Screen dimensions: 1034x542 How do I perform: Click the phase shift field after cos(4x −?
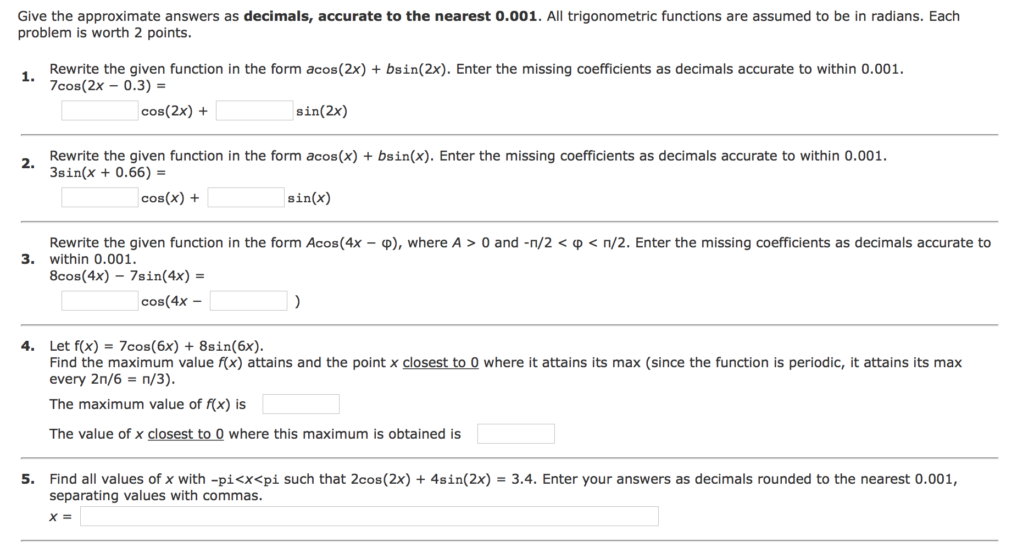[x=248, y=301]
